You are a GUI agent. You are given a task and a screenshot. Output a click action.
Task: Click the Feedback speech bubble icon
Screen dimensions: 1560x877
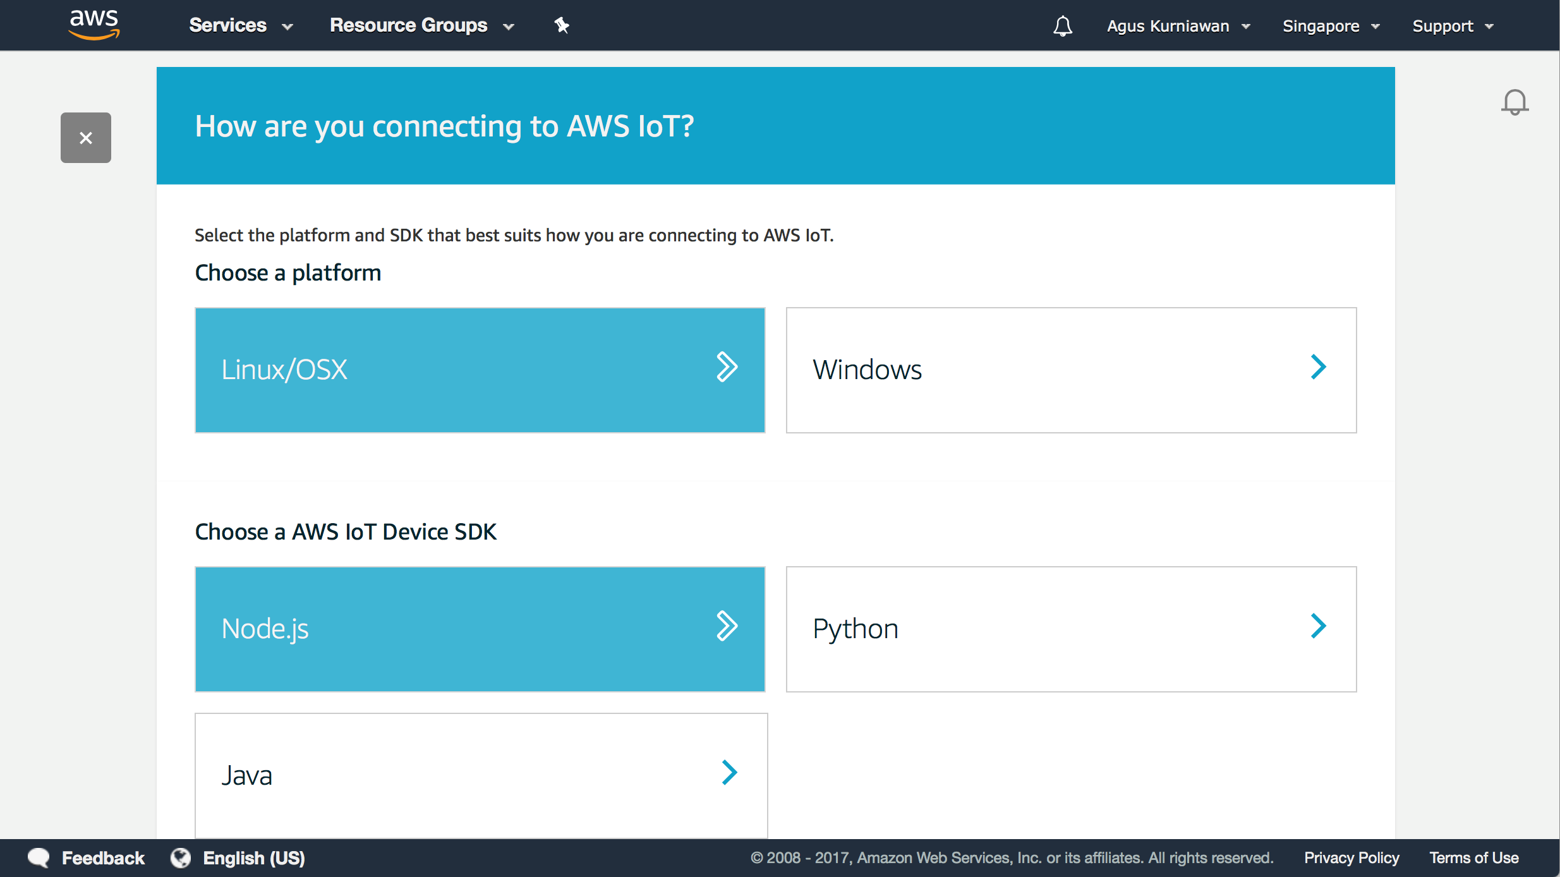pos(39,858)
